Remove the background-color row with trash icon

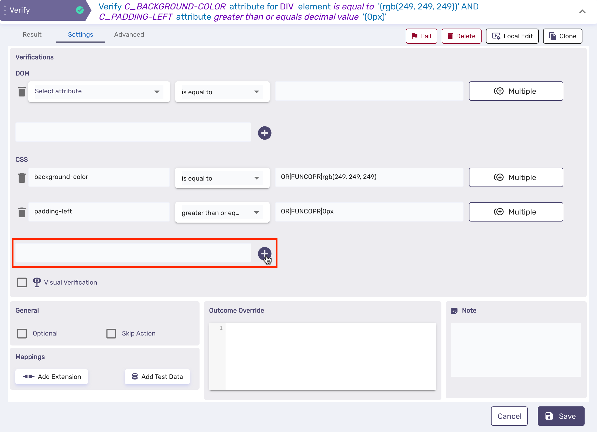tap(22, 178)
